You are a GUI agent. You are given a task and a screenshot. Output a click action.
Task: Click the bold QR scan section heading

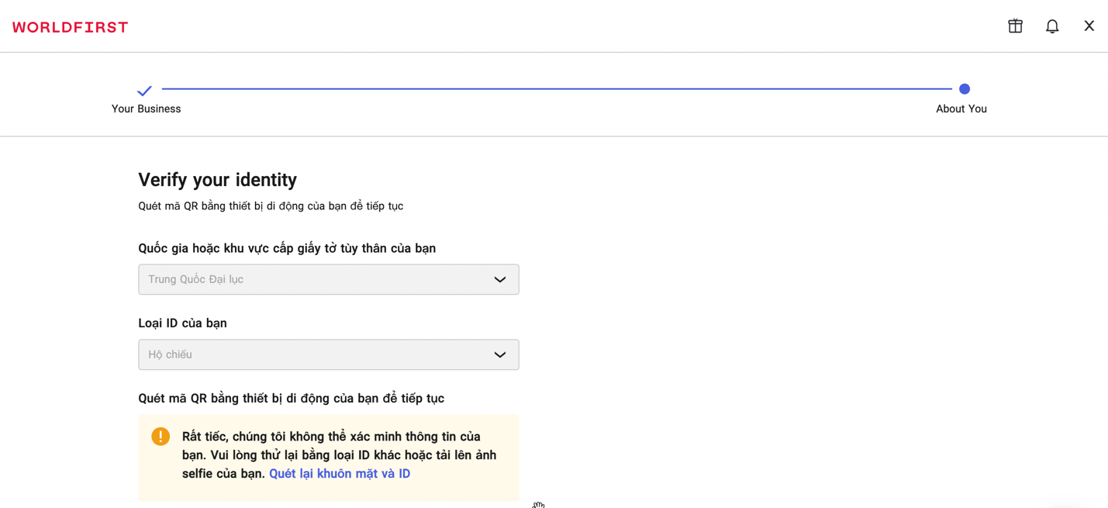291,399
